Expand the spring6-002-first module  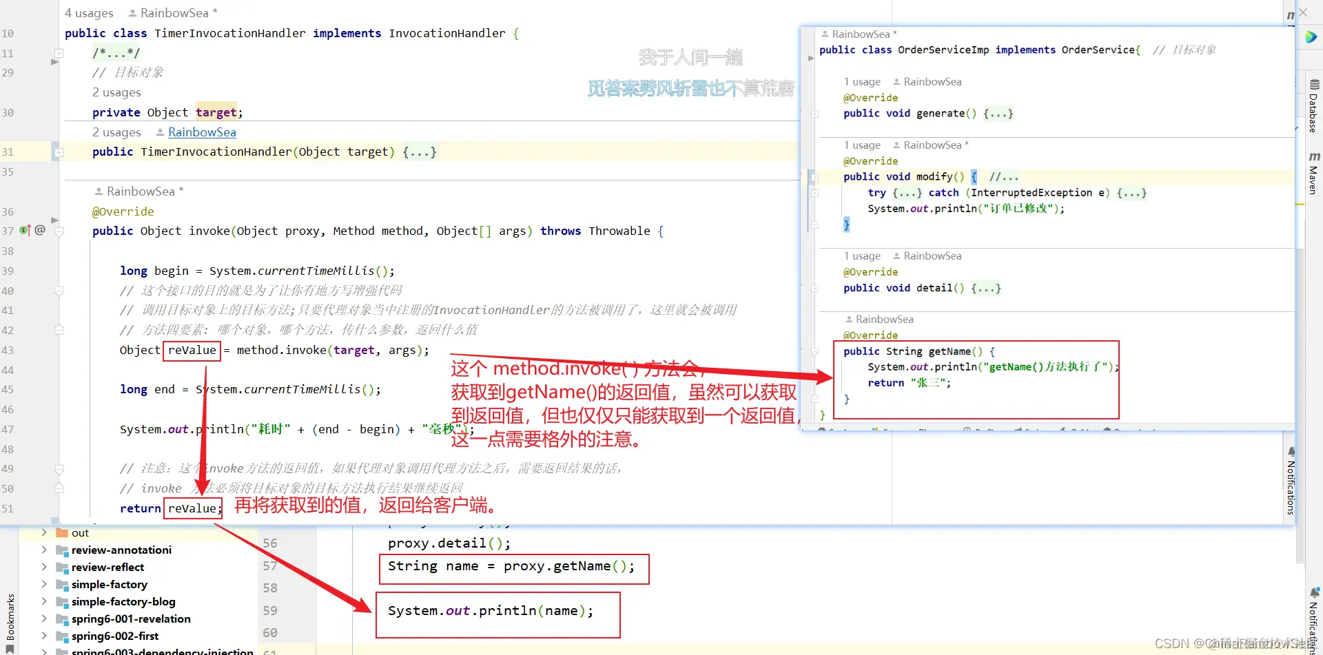tap(44, 636)
